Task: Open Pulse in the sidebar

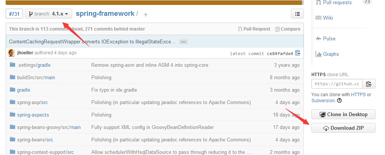Action: click(x=329, y=38)
